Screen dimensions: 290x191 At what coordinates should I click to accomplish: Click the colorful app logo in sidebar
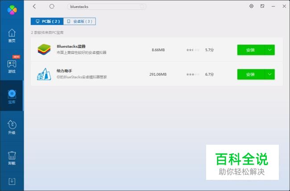pyautogui.click(x=12, y=10)
